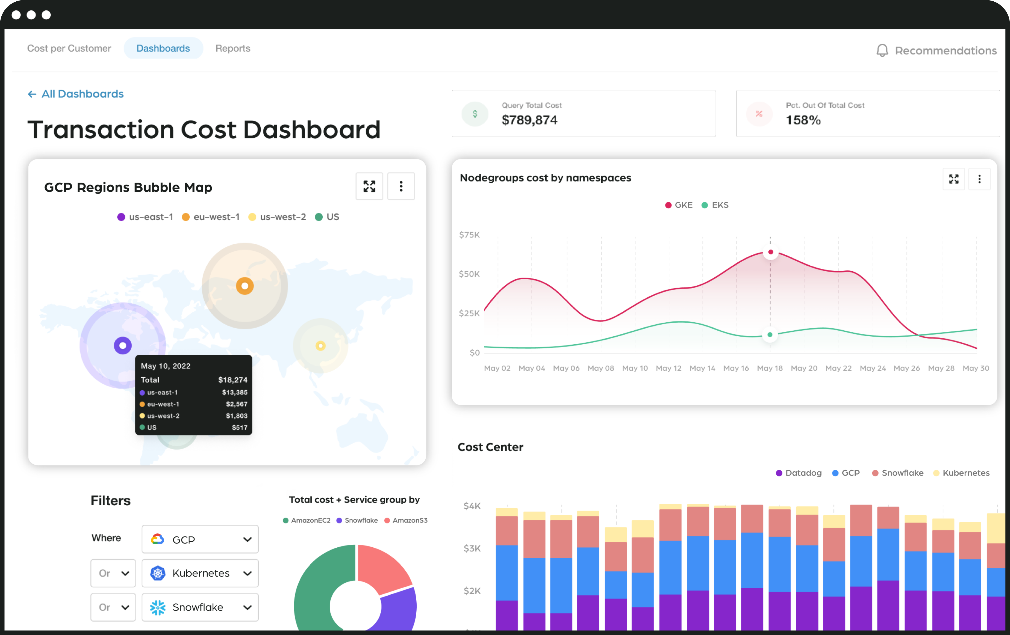Select the Cost per Customer tab
This screenshot has height=635, width=1010.
69,48
